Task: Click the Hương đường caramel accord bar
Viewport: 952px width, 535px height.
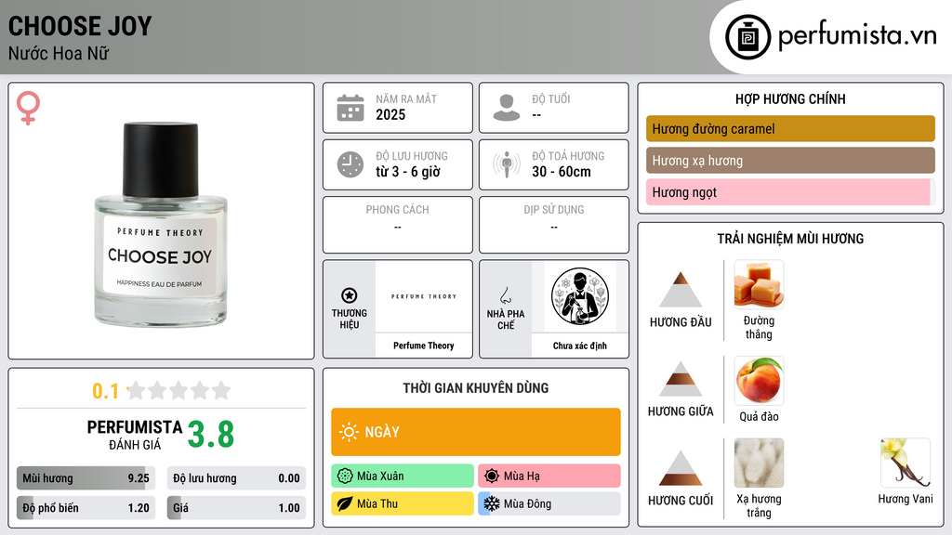Action: coord(790,128)
